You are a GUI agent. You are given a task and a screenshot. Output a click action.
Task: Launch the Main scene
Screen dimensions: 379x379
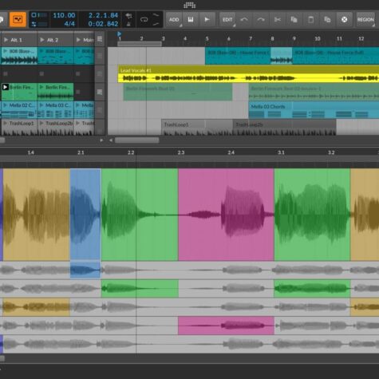click(78, 40)
